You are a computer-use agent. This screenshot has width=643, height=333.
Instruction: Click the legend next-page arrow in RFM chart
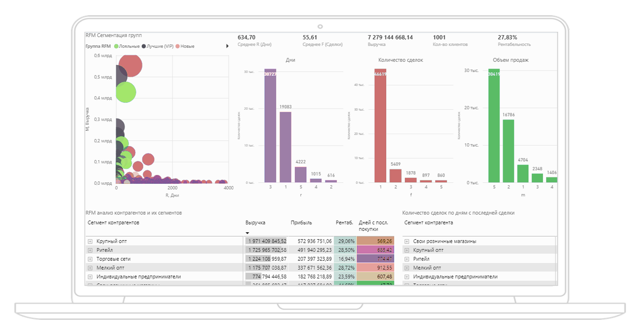[x=227, y=46]
